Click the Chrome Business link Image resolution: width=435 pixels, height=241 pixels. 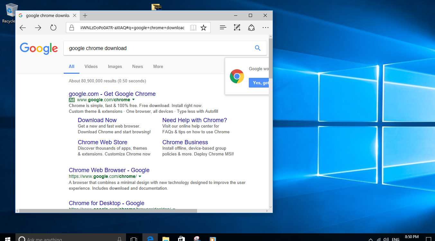click(x=185, y=142)
